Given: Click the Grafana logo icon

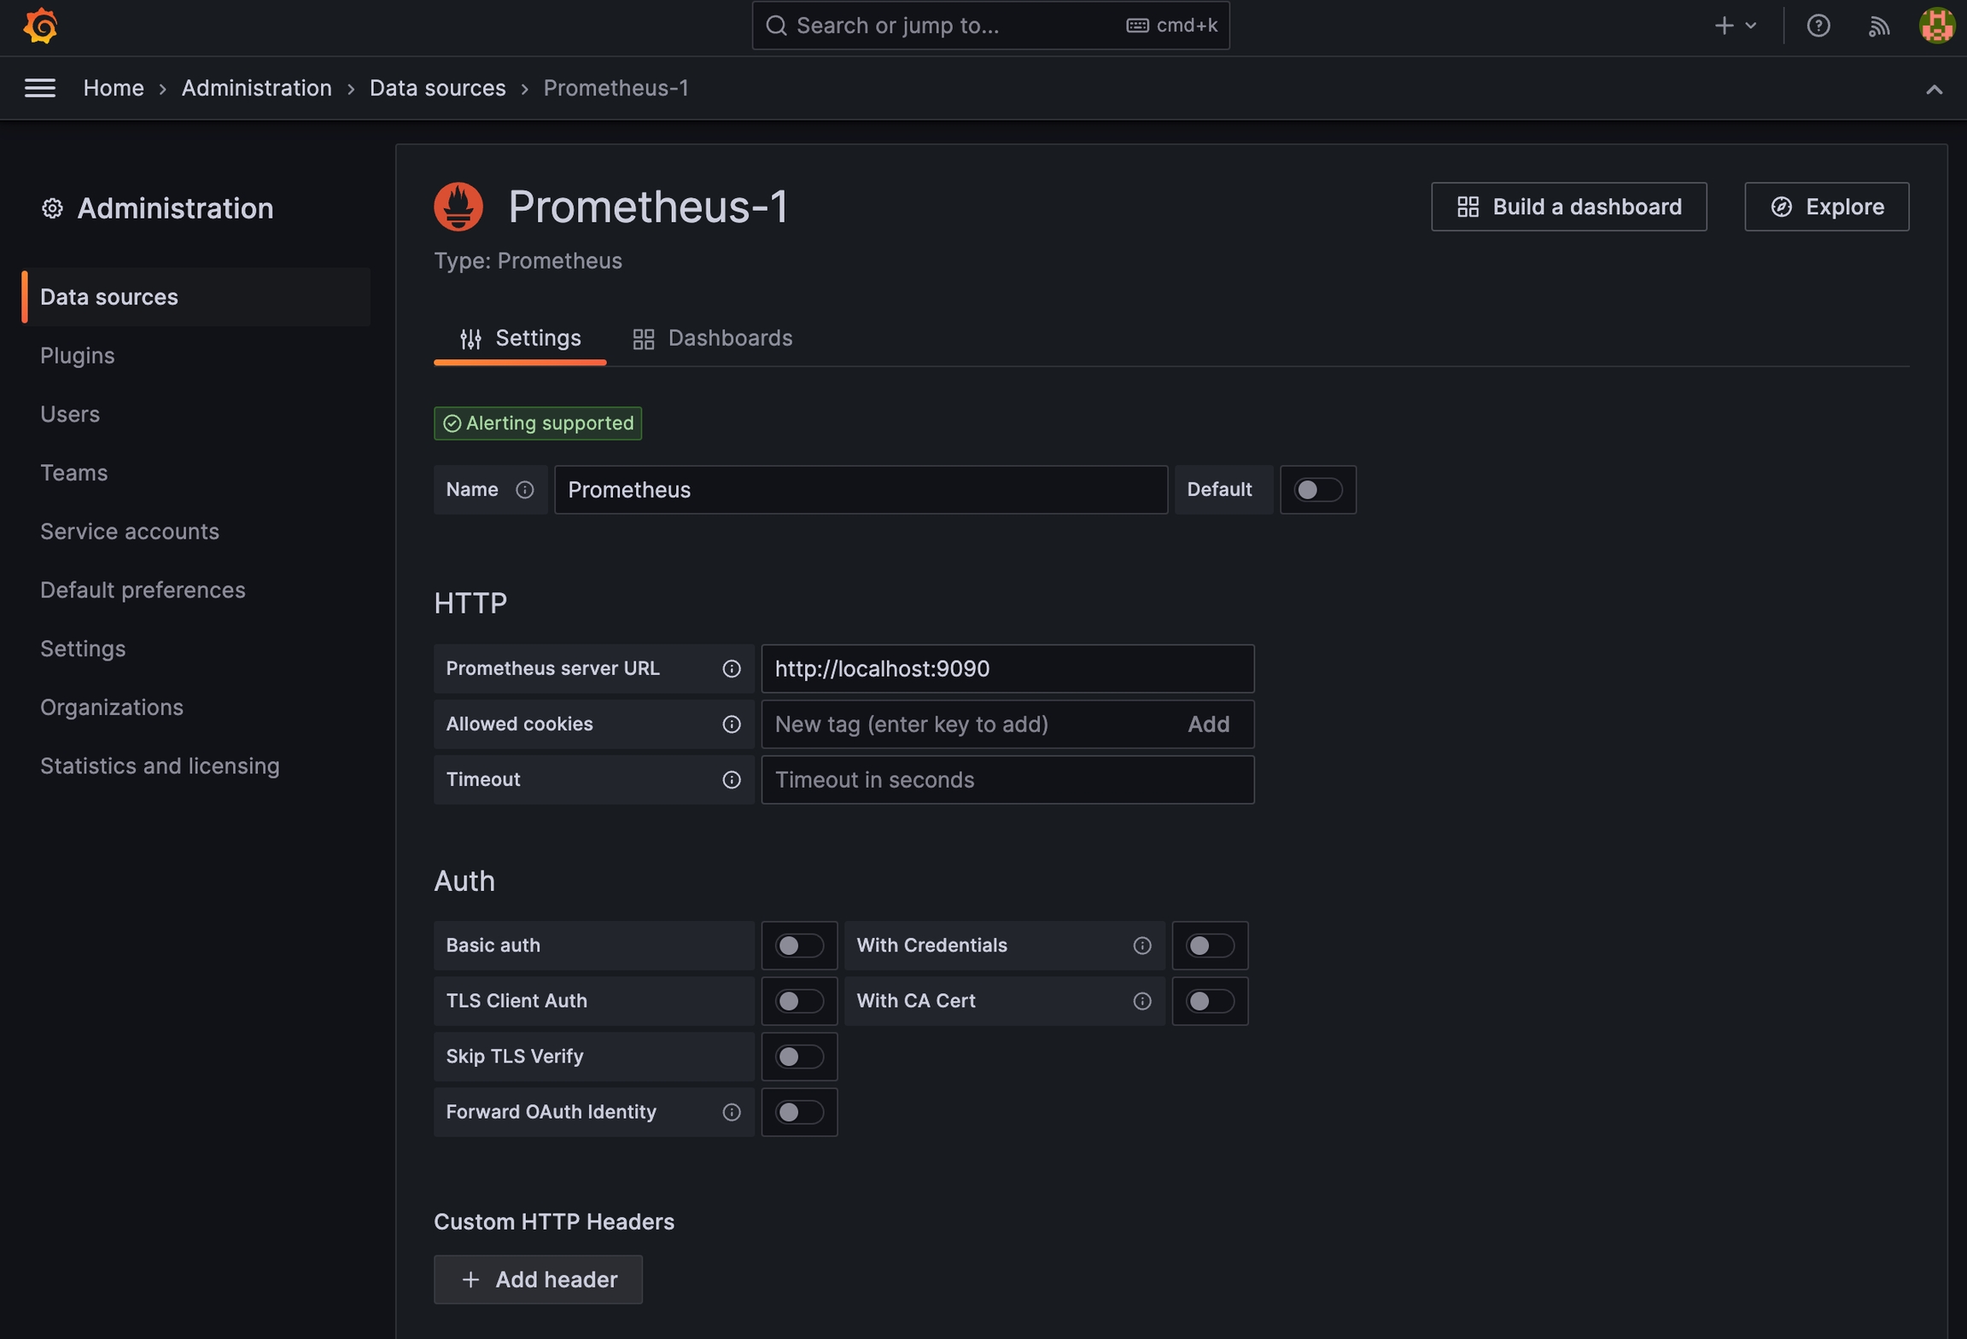Looking at the screenshot, I should pyautogui.click(x=40, y=26).
